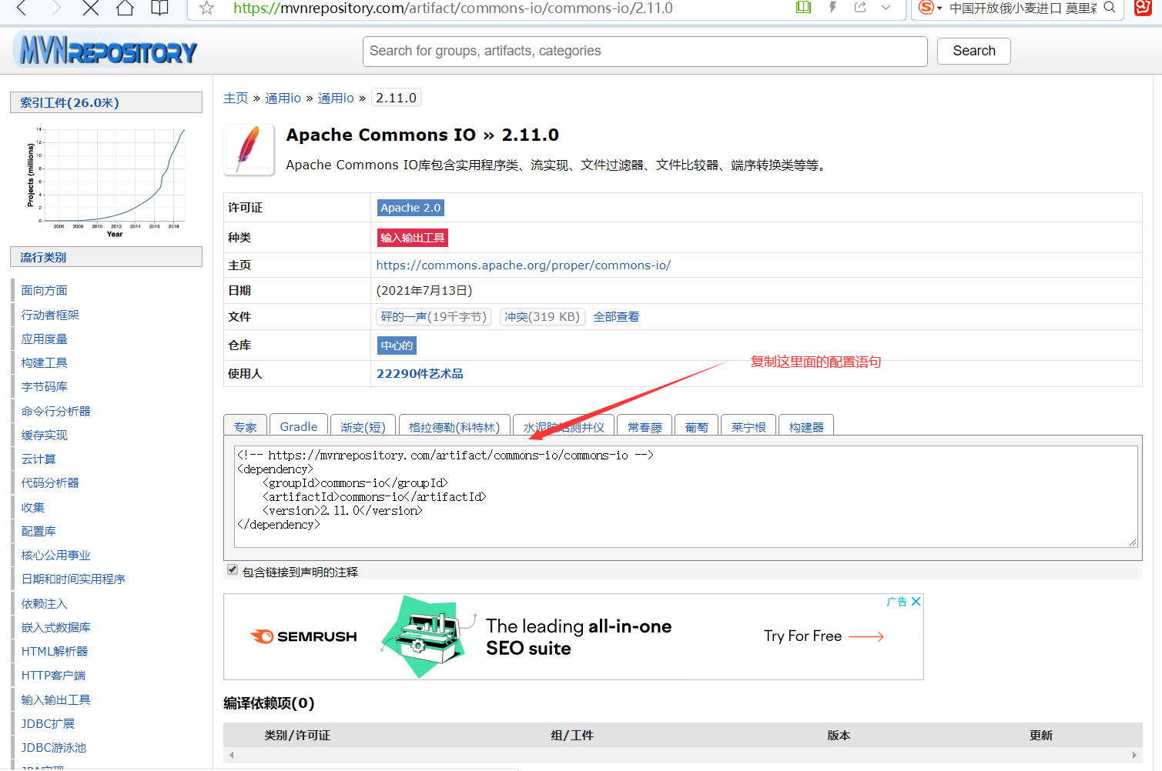
Task: Open 面向方面 category in sidebar
Action: point(44,291)
